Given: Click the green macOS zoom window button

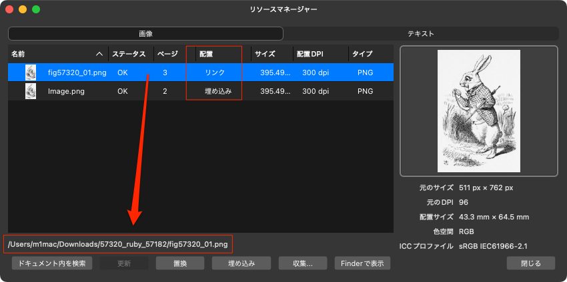Looking at the screenshot, I should pos(36,9).
